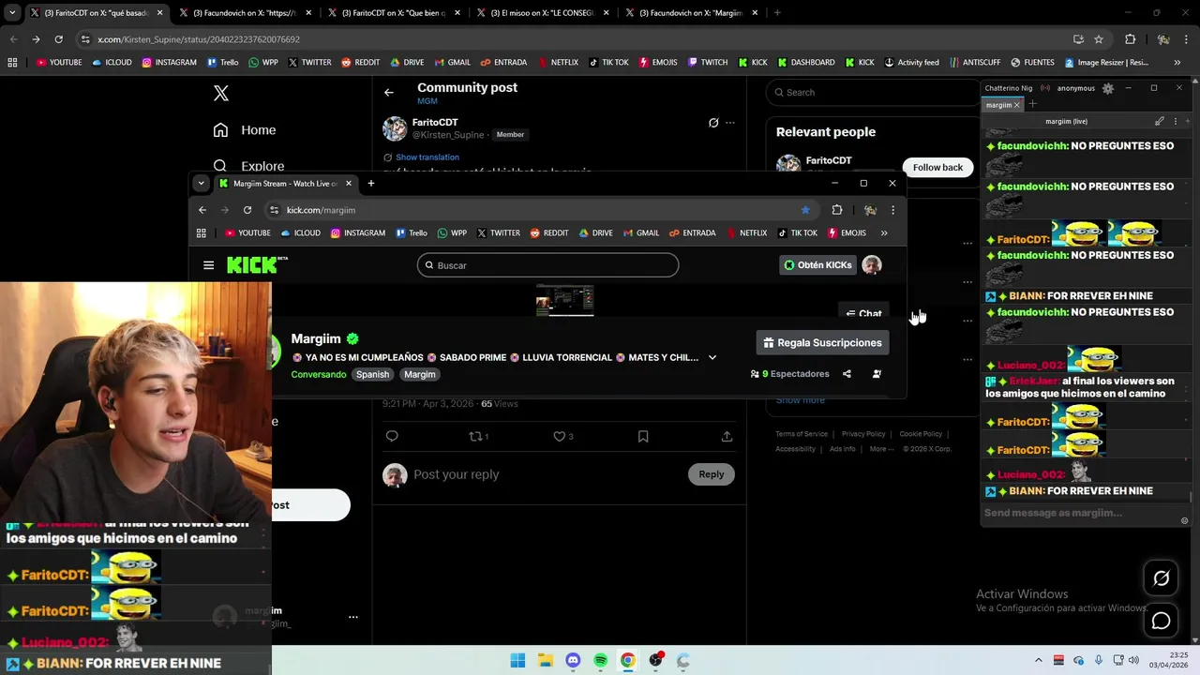Viewport: 1200px width, 675px height.
Task: Open Chatterino moderation sword icon
Action: (x=1160, y=121)
